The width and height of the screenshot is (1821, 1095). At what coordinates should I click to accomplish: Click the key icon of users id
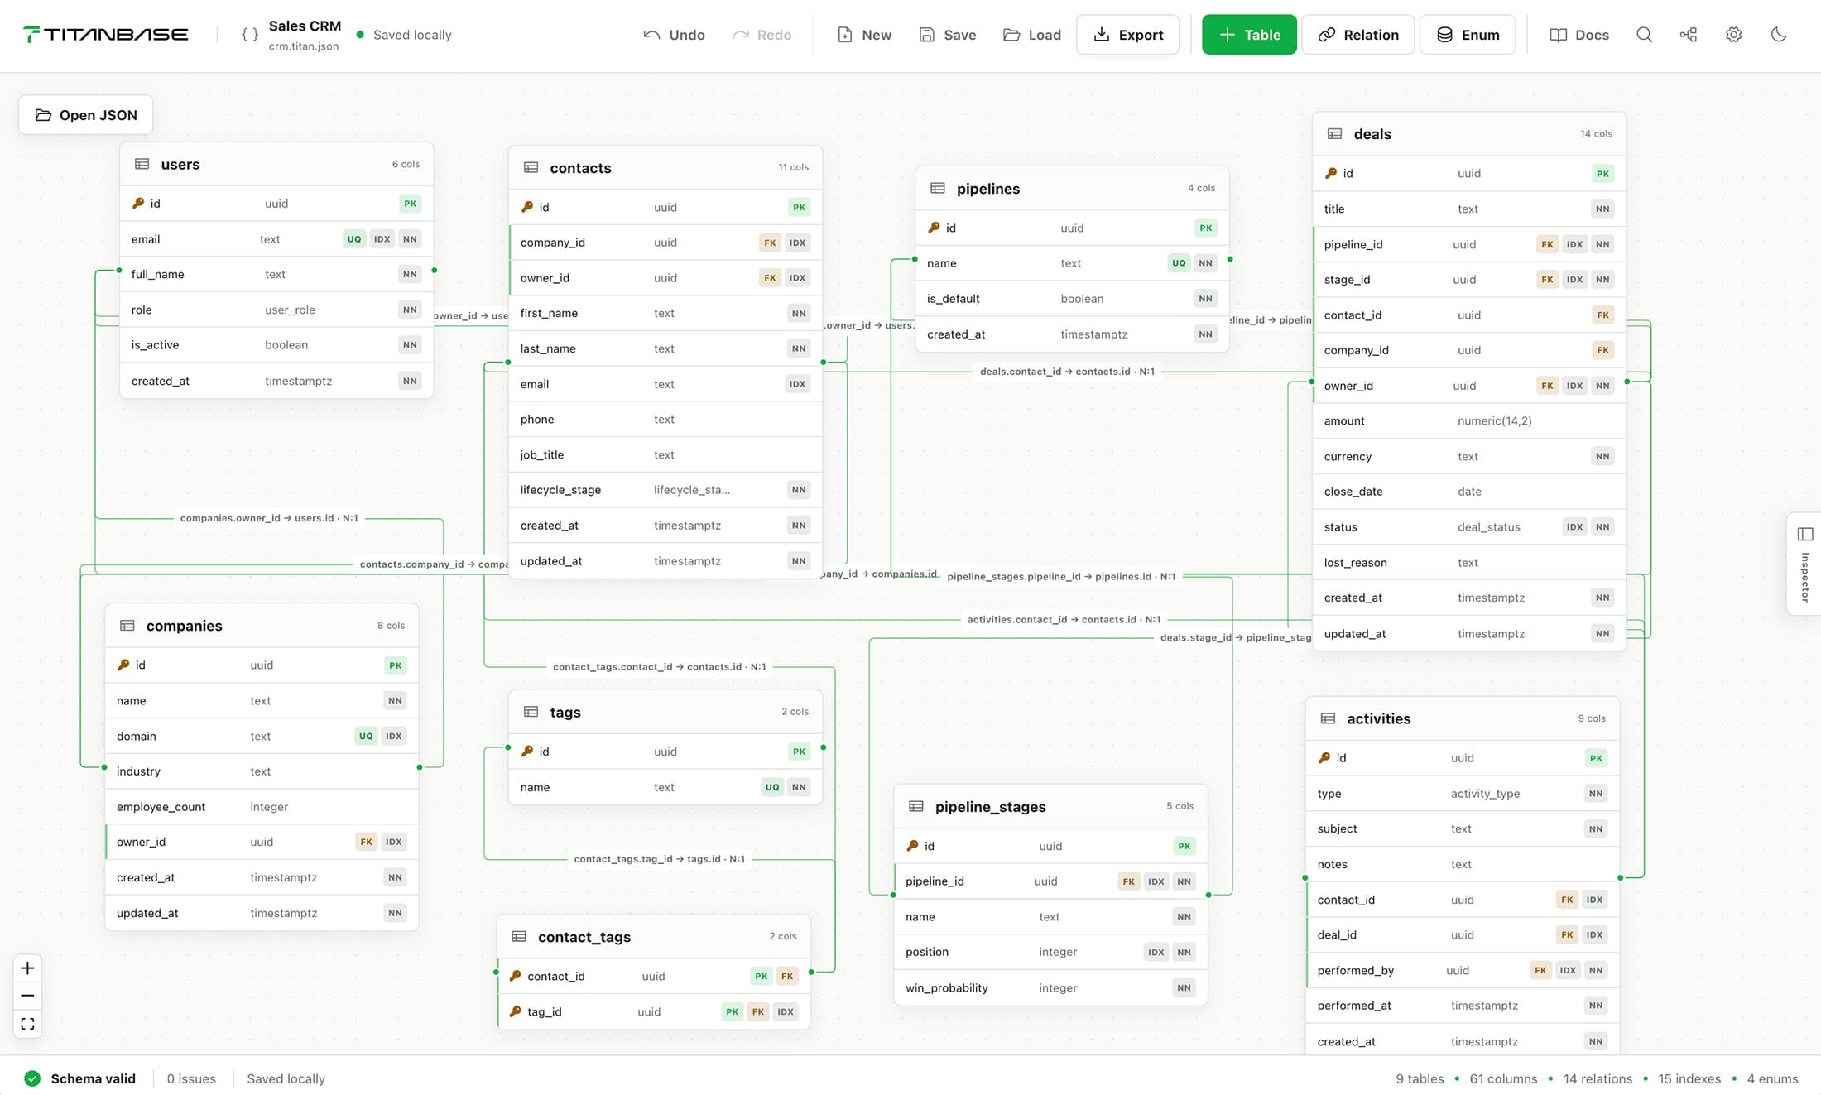[138, 204]
